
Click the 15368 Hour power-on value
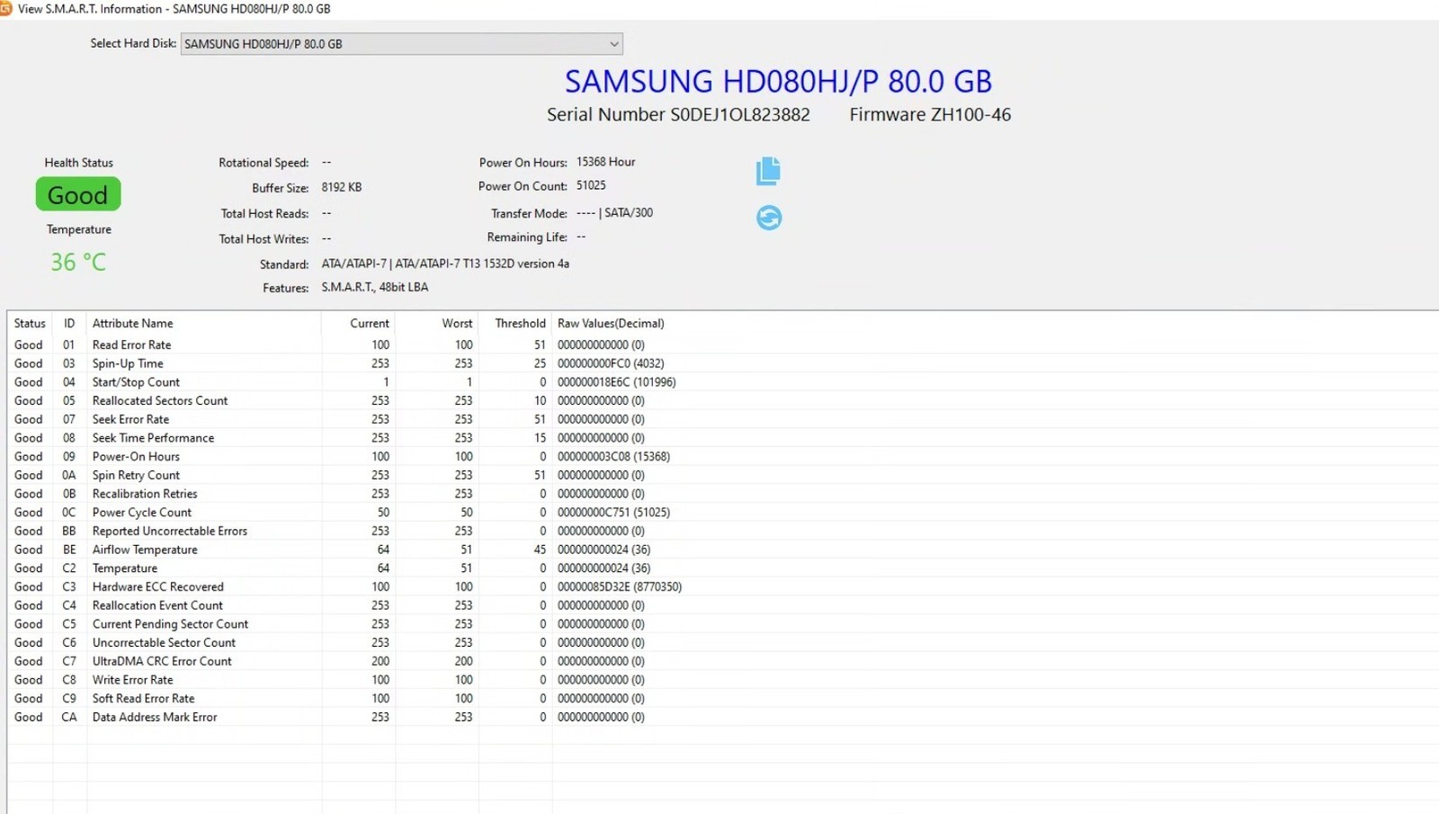click(x=605, y=162)
